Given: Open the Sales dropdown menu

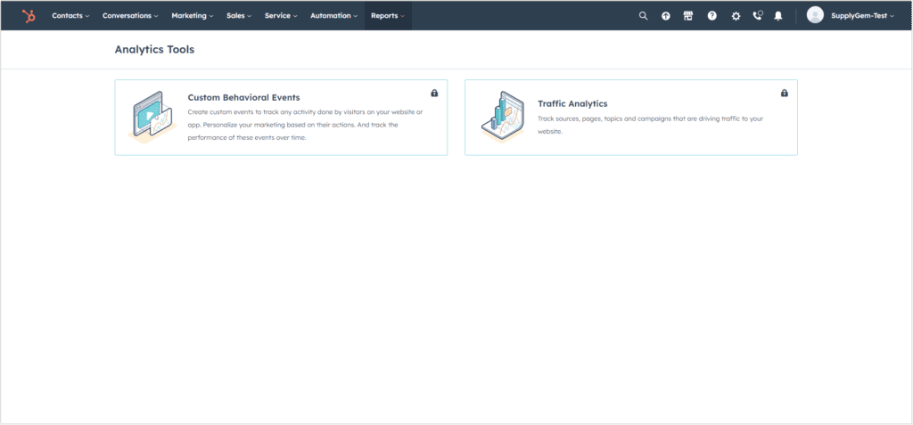Looking at the screenshot, I should 239,16.
